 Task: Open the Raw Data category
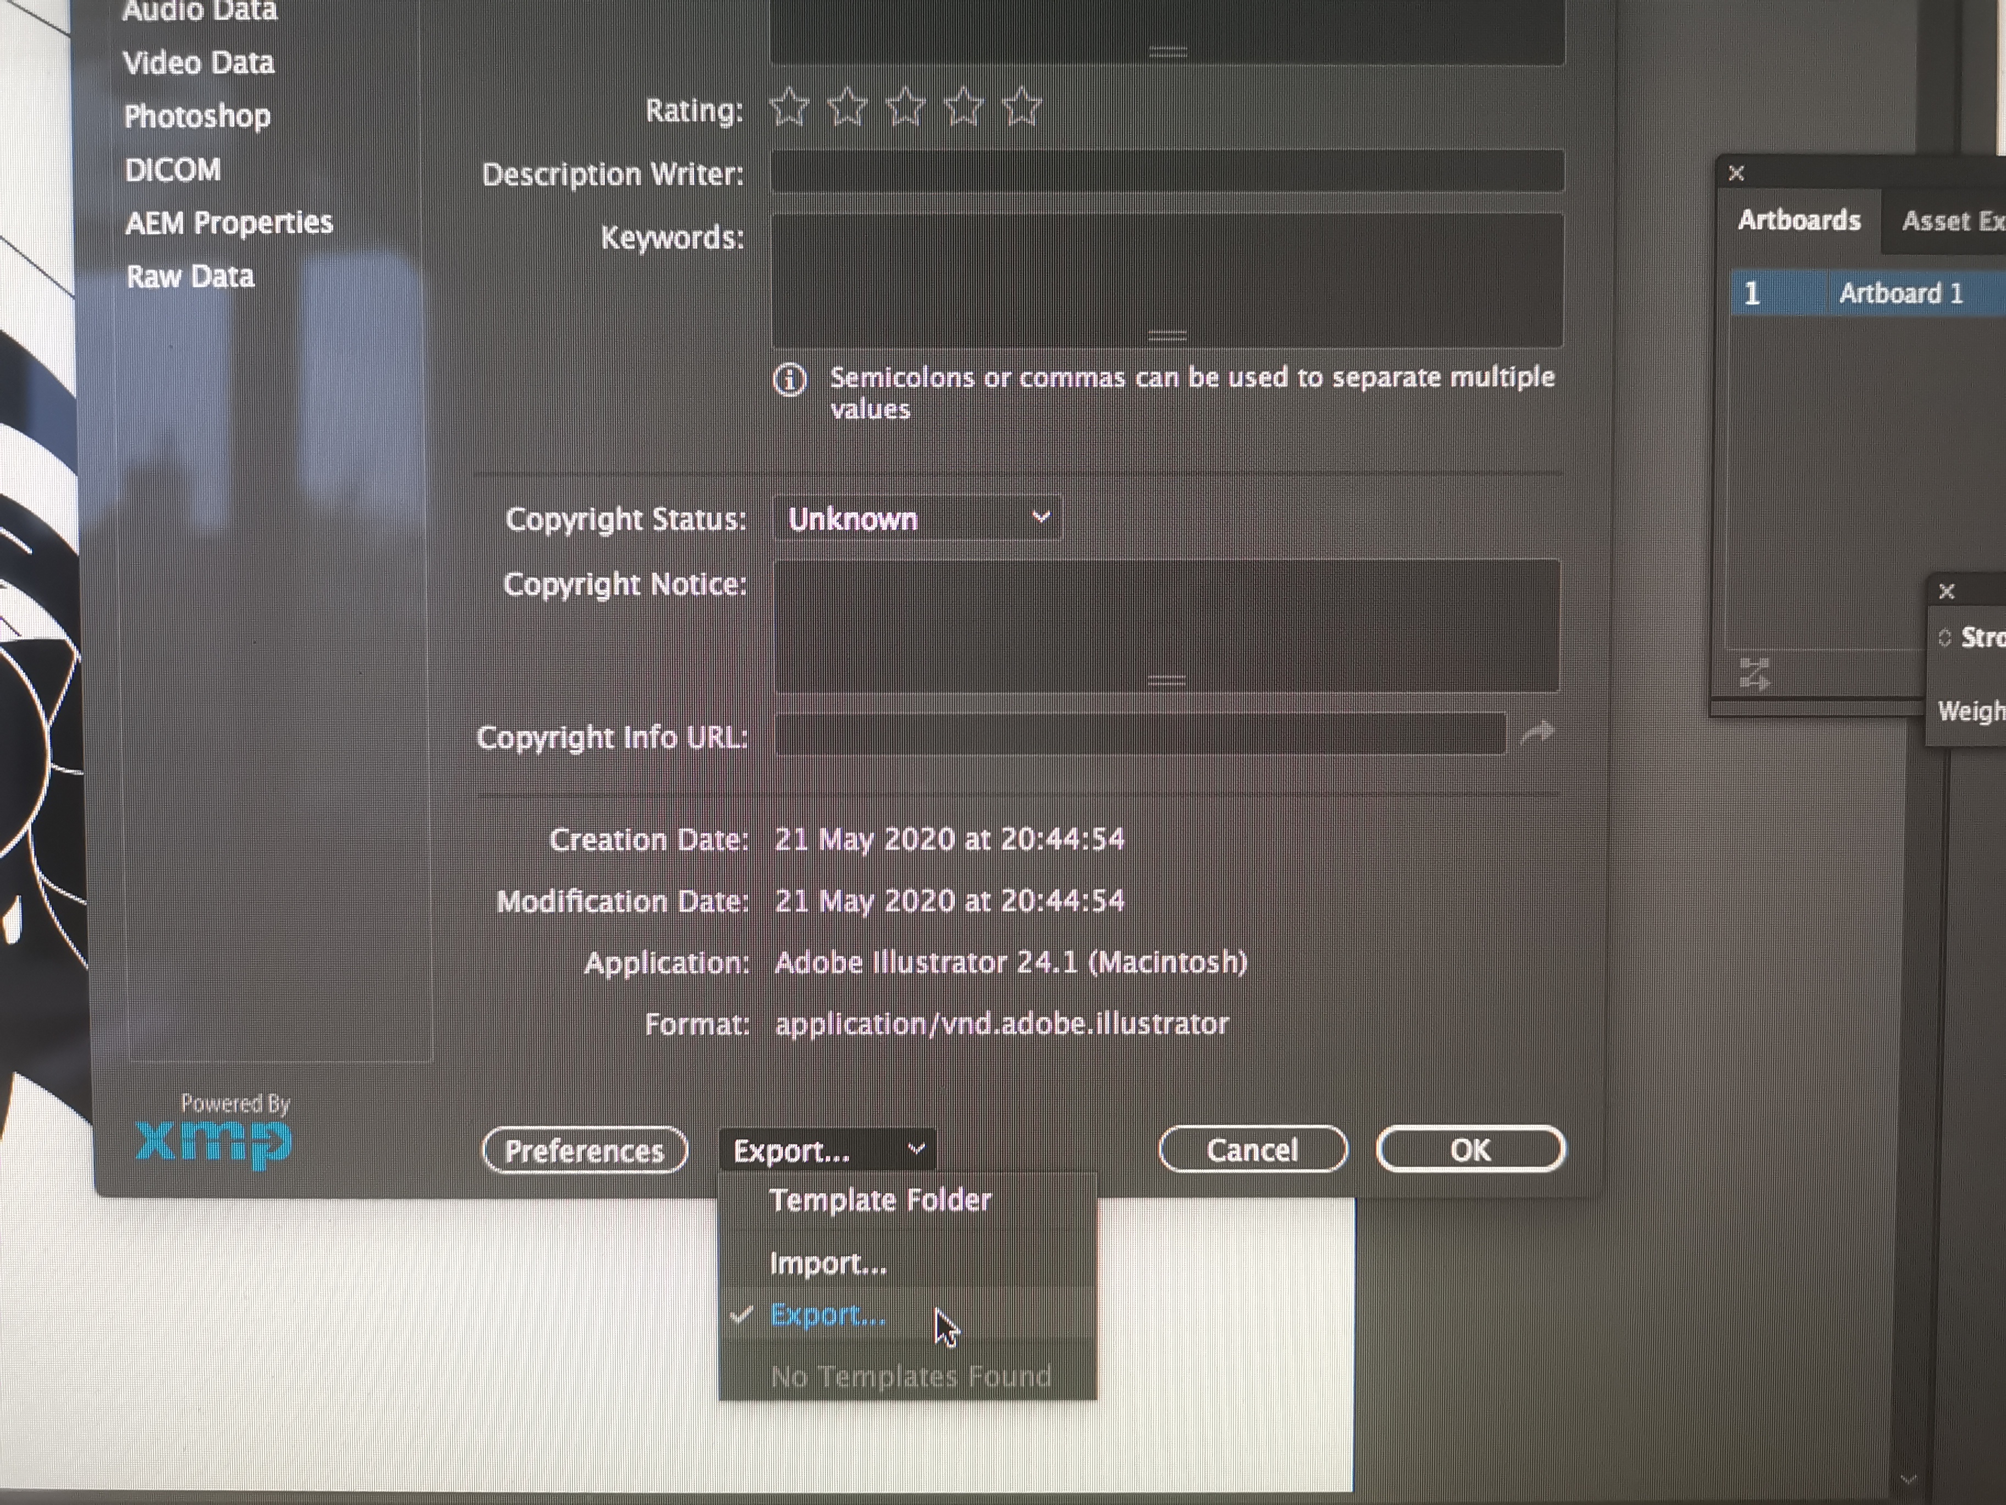[x=190, y=277]
